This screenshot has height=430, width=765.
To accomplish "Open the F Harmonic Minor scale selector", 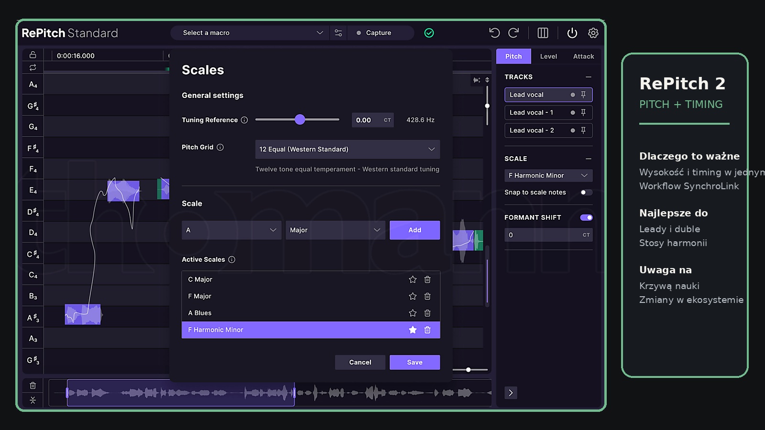I will click(548, 175).
